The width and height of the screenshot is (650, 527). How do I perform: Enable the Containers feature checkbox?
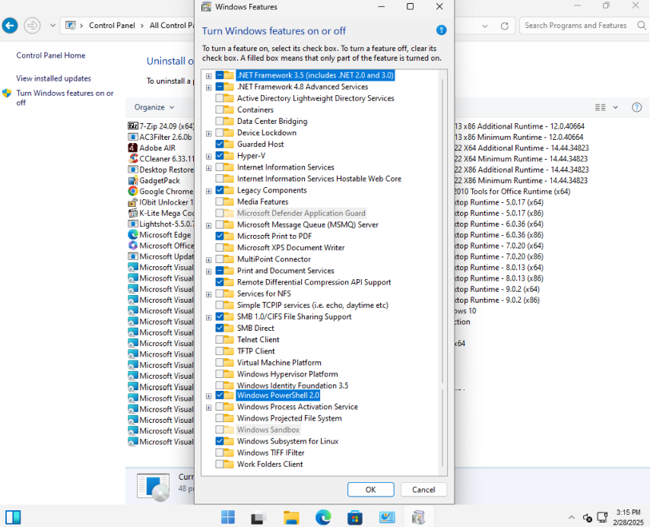[x=219, y=110]
